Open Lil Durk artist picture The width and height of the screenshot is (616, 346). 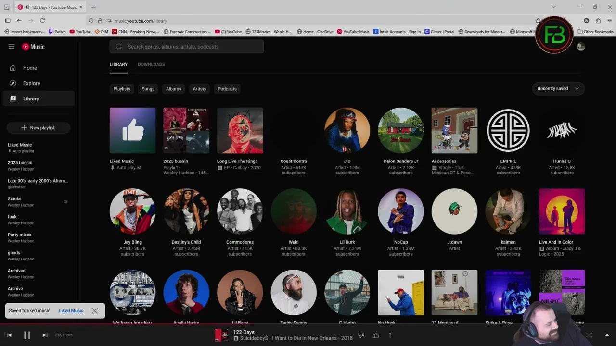[x=347, y=211]
